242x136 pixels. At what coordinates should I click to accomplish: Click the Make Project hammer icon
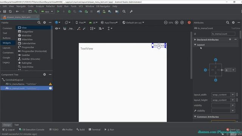[x=36, y=12]
